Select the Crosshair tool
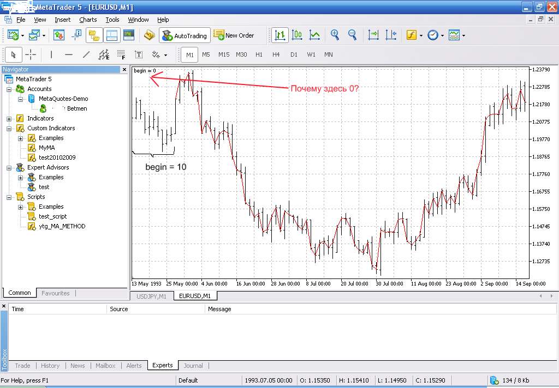The width and height of the screenshot is (559, 388). click(31, 55)
